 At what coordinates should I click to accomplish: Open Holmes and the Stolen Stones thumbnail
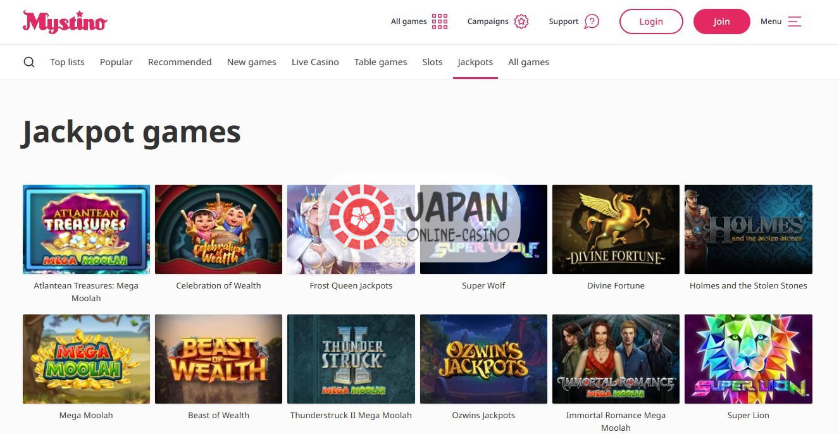(749, 229)
